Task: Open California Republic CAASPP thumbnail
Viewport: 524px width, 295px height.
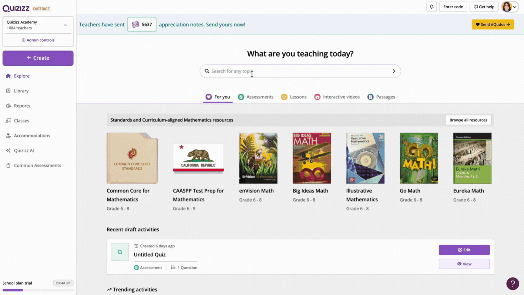Action: 198,158
